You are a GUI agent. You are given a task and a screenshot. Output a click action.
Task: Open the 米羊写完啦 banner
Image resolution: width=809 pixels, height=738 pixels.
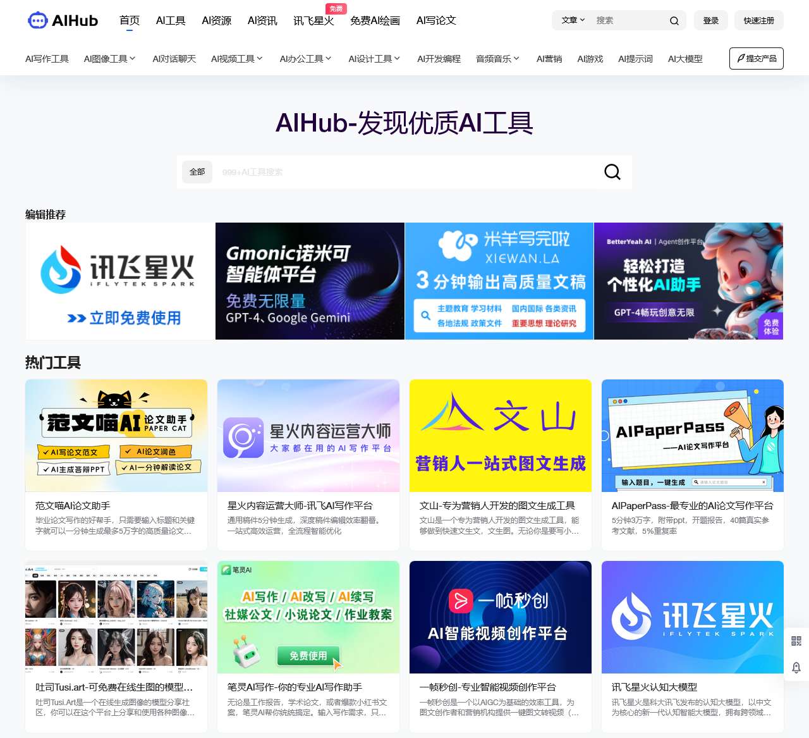tap(499, 281)
